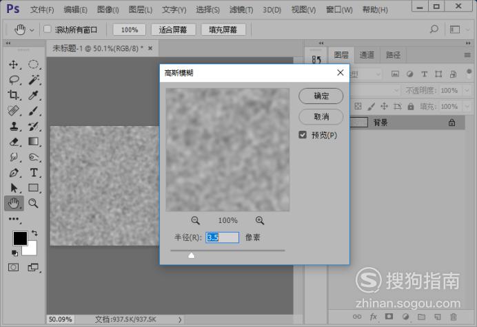The image size is (477, 327).
Task: Confirm Gaussian Blur with 确定 button
Action: 321,96
